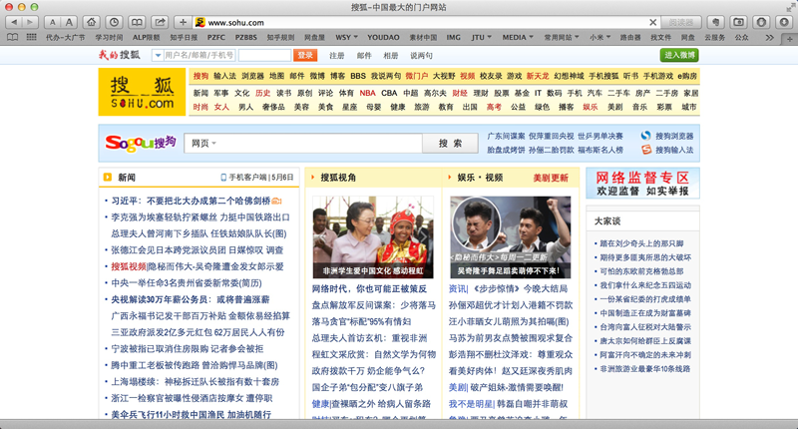The width and height of the screenshot is (798, 429).
Task: Open the IMG bookmark
Action: click(x=453, y=37)
